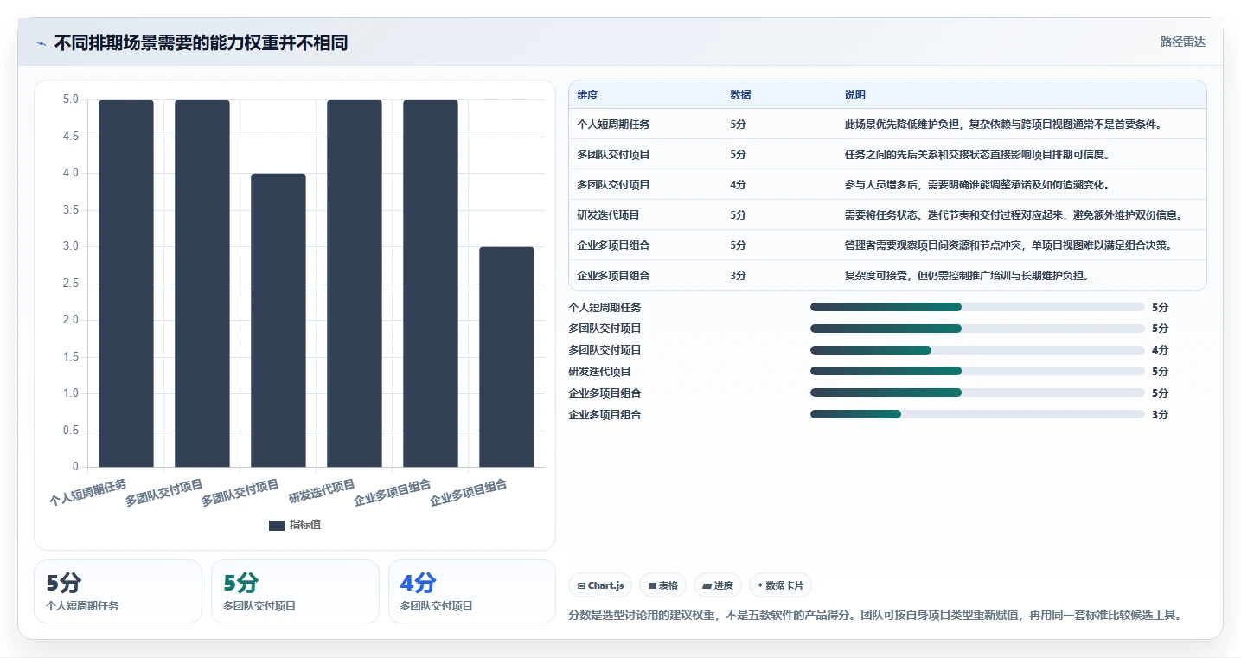Click the 路径雷达 label in the header
The height and width of the screenshot is (658, 1241).
pos(1182,42)
